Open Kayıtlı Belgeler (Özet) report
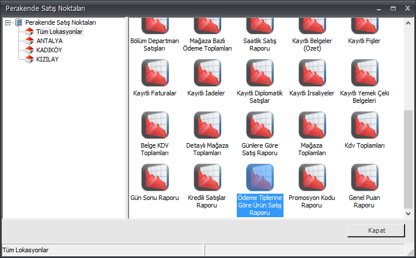This screenshot has height=258, width=416. coord(312,26)
